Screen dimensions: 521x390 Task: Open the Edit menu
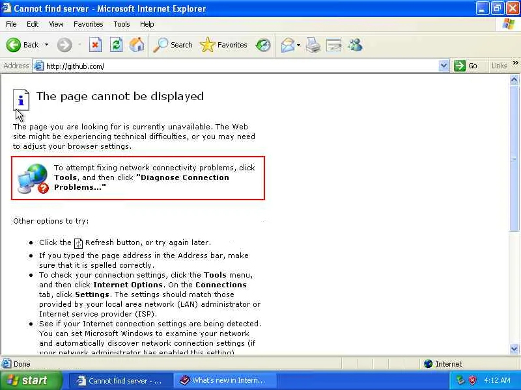[33, 24]
